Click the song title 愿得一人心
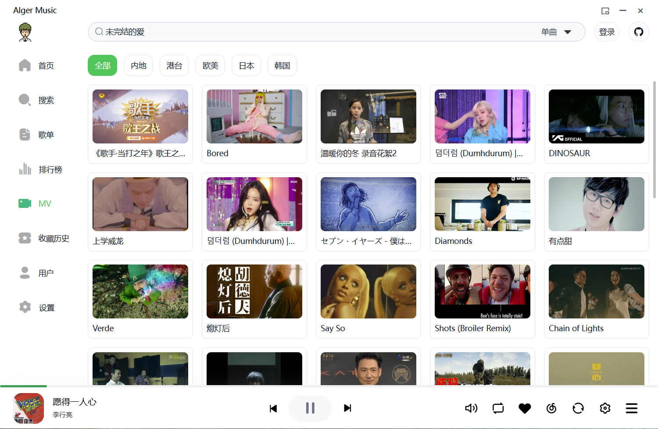This screenshot has width=658, height=429. click(x=75, y=402)
